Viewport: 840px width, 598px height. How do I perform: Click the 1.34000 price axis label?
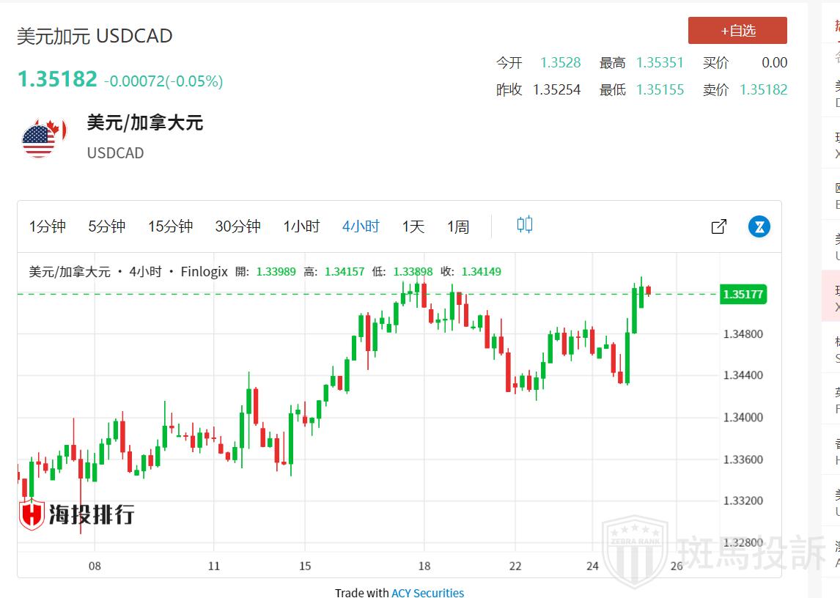pyautogui.click(x=743, y=418)
